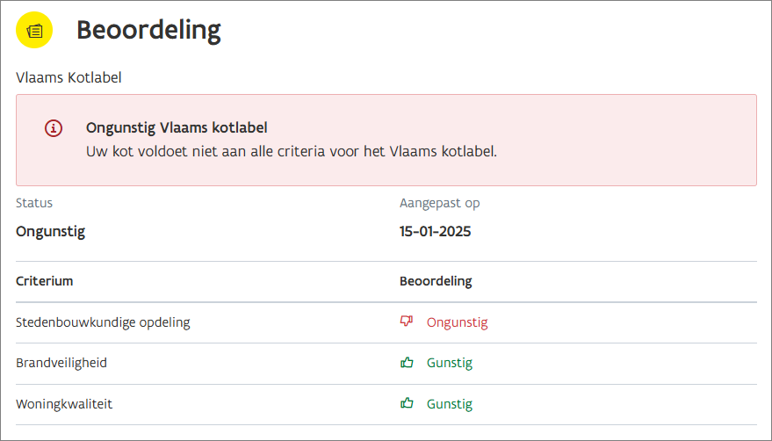
Task: Click the red Ongunstig assessment text
Action: click(457, 322)
